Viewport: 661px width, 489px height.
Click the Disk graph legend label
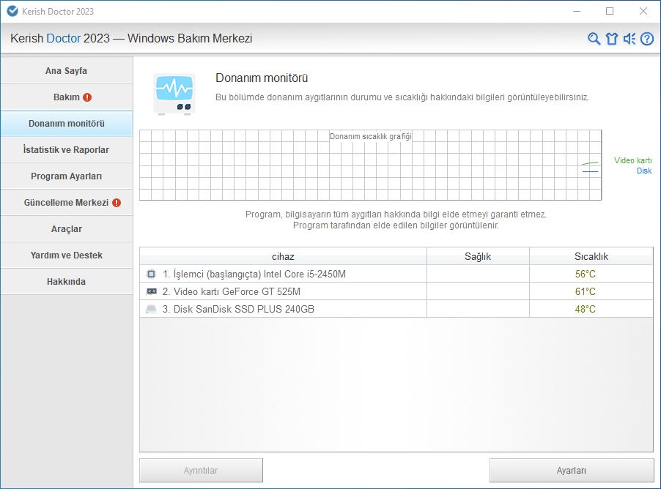point(644,171)
